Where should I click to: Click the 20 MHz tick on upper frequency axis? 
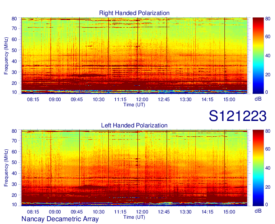[14, 83]
